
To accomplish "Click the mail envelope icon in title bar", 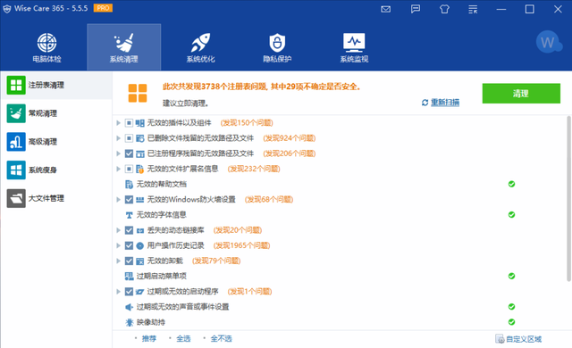I will pyautogui.click(x=385, y=9).
